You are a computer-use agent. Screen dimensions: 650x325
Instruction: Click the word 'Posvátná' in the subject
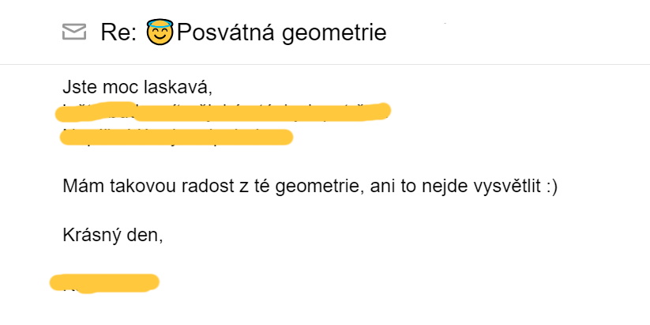tap(226, 32)
